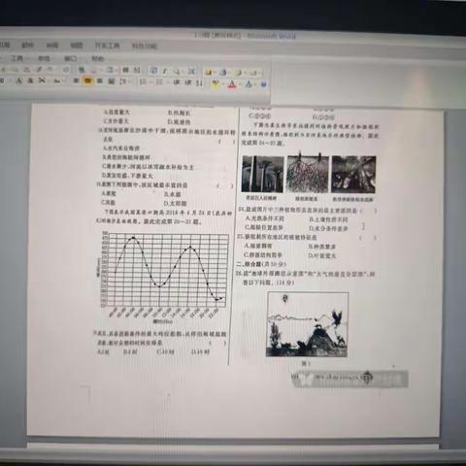Screen dimensions: 466x466
Task: Open the 窗口 classic menu
Action: 70,58
